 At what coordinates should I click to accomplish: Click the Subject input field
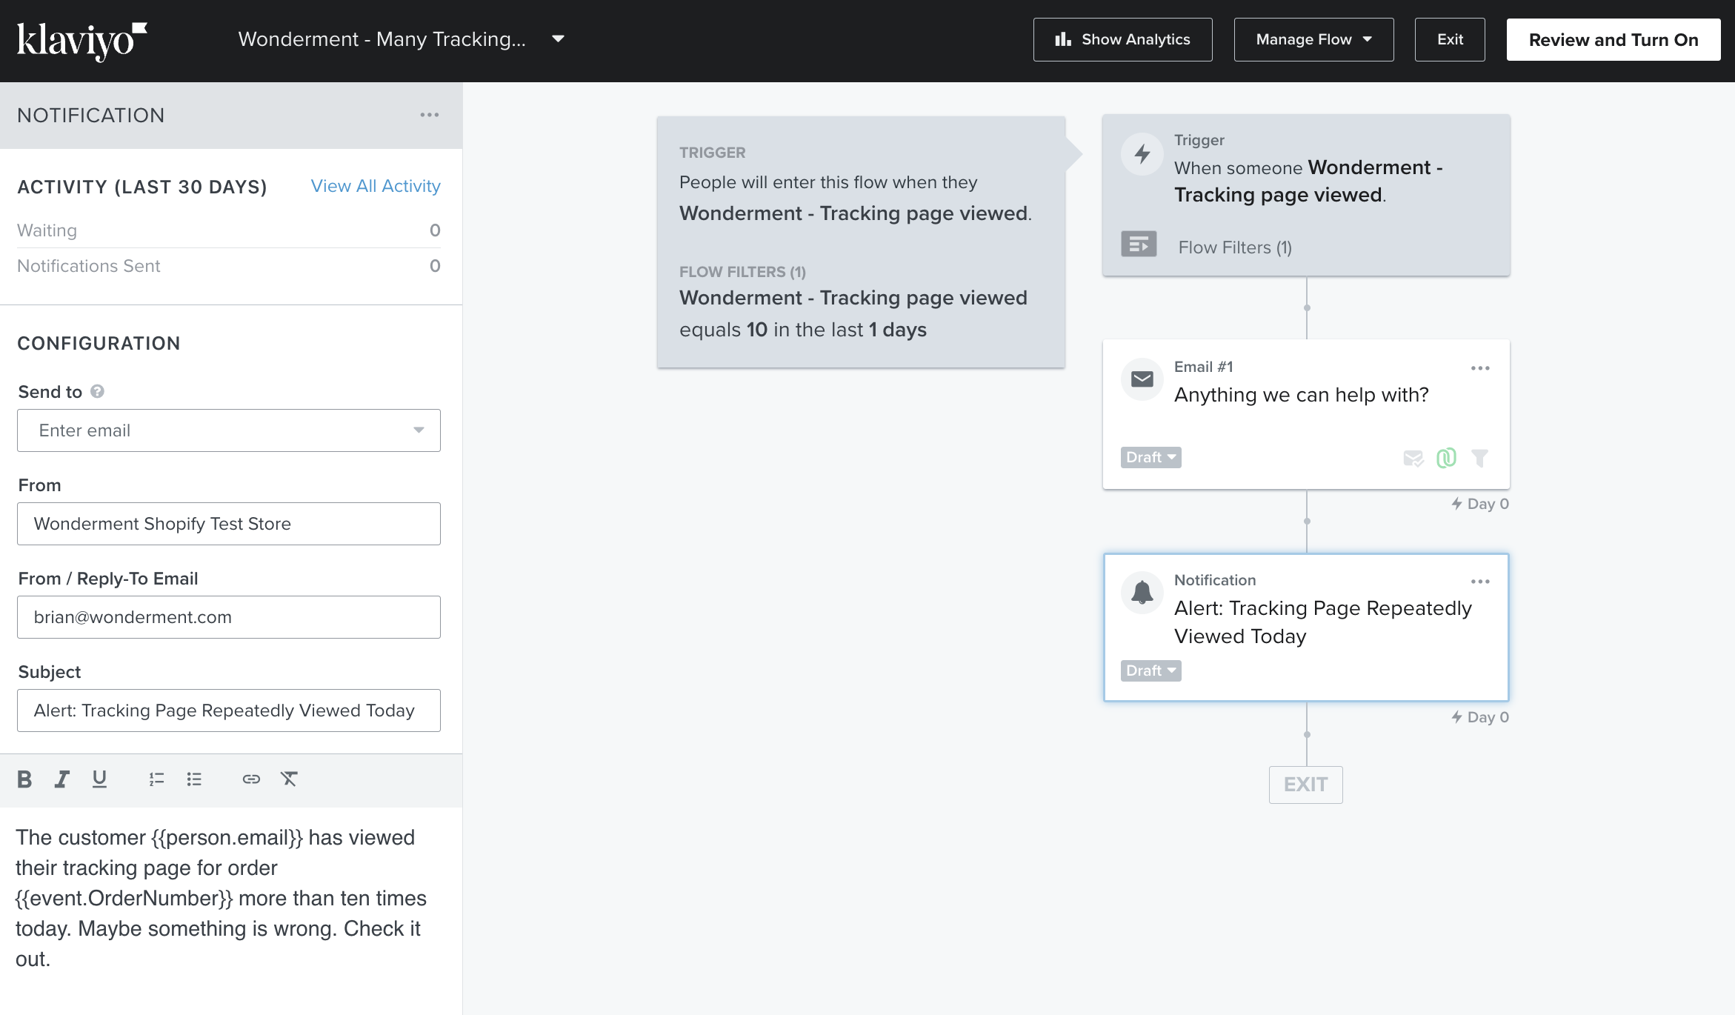click(229, 710)
